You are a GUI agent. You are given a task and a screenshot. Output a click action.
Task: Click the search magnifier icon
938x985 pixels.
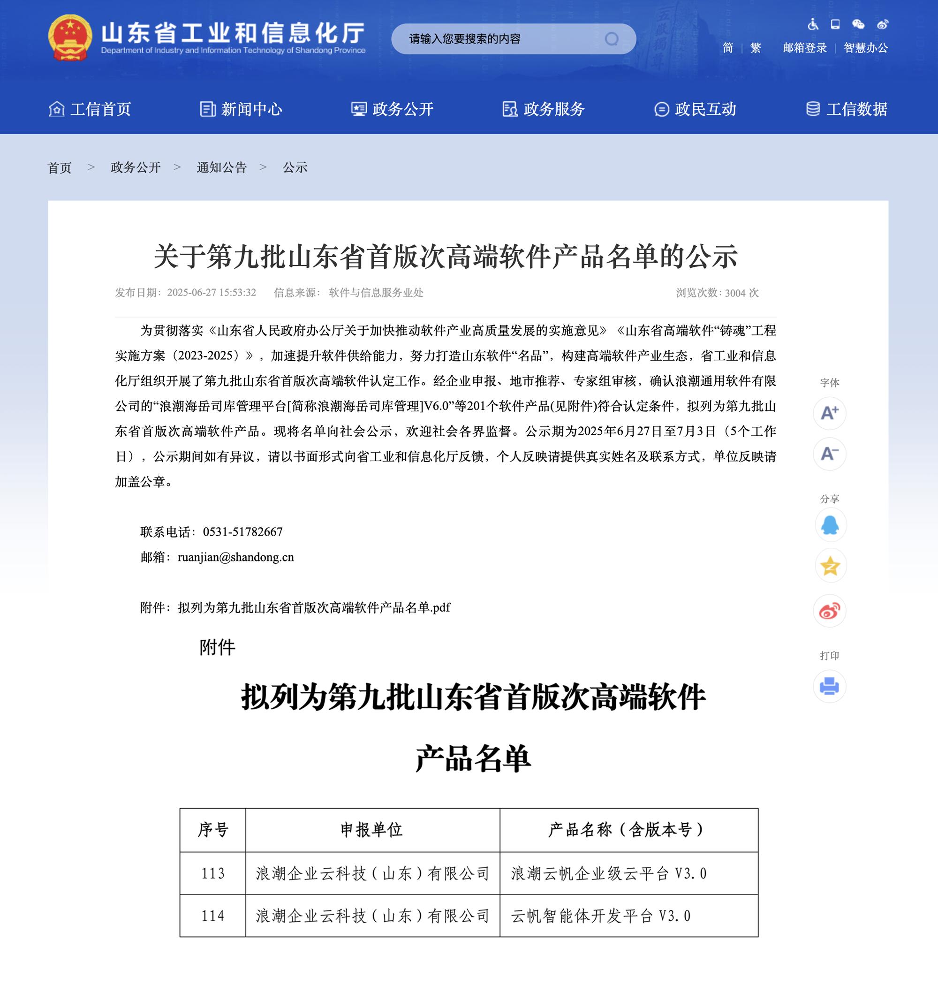click(x=612, y=38)
